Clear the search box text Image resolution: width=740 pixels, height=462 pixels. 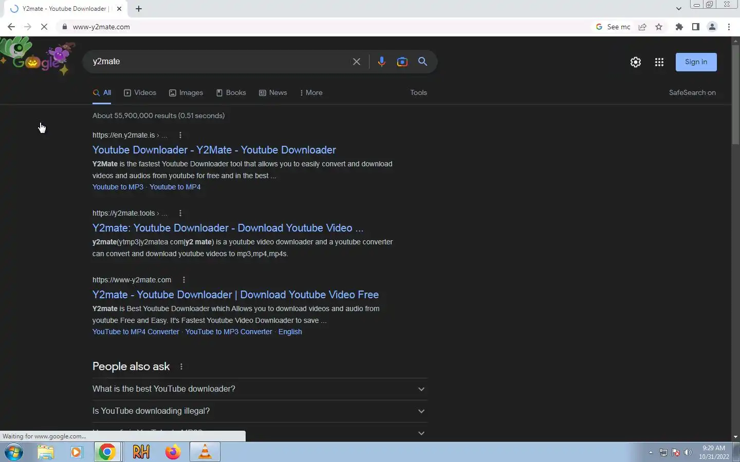pos(357,62)
